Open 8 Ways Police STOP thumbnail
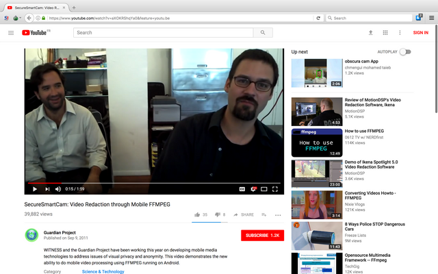The height and width of the screenshot is (274, 438). (317, 236)
